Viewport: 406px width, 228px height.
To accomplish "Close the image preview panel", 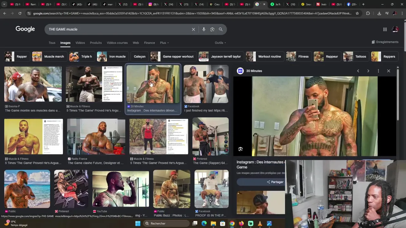I will [389, 71].
